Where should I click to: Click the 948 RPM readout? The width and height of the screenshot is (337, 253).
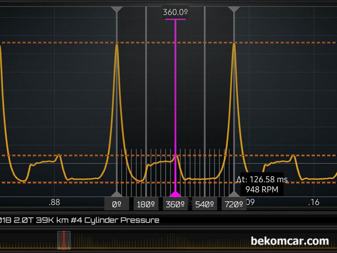(x=262, y=190)
